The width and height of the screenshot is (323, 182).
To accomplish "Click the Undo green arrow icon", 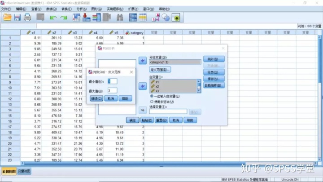I will click(x=53, y=18).
